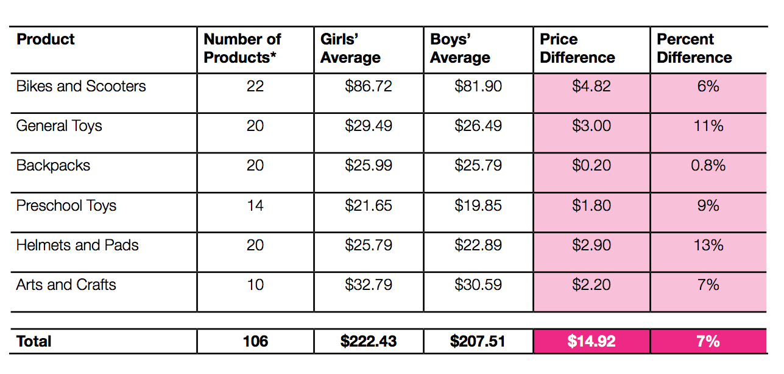Select the Percent Difference header cell
Viewport: 784px width, 374px height.
(x=694, y=49)
